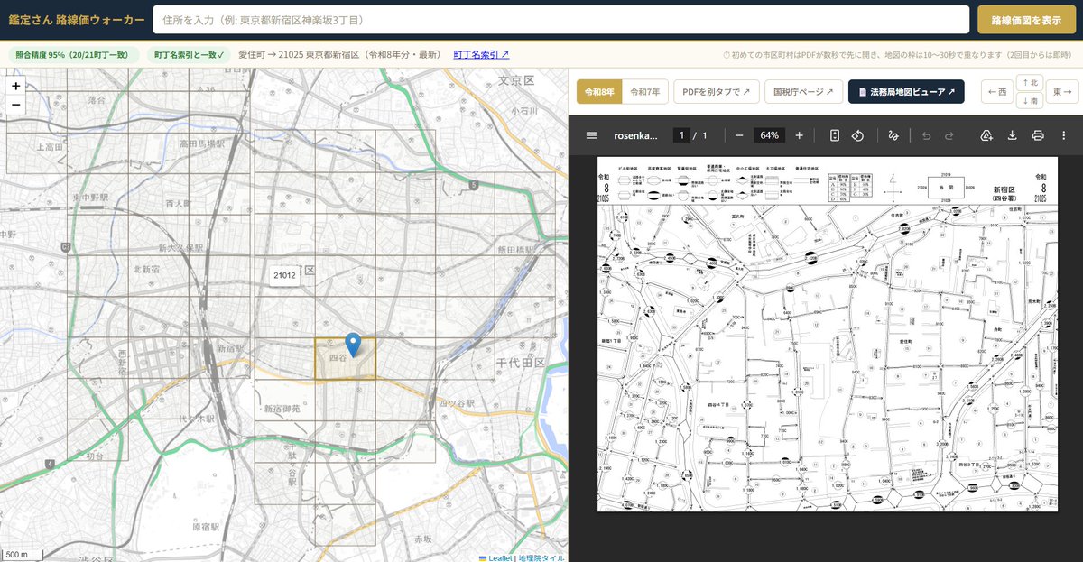Move to the west map sheet

pyautogui.click(x=997, y=92)
